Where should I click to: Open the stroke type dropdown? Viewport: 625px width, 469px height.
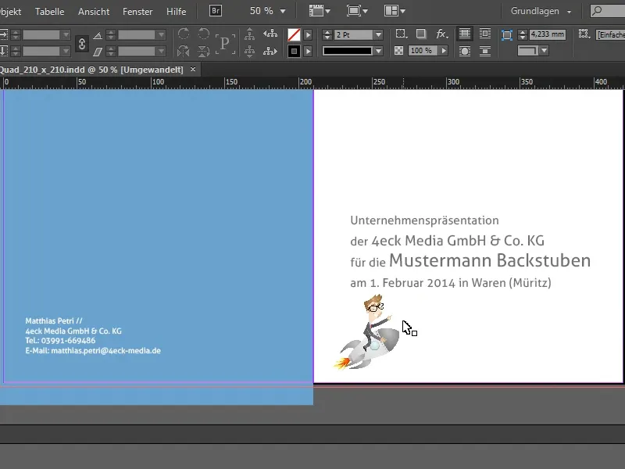(x=378, y=51)
